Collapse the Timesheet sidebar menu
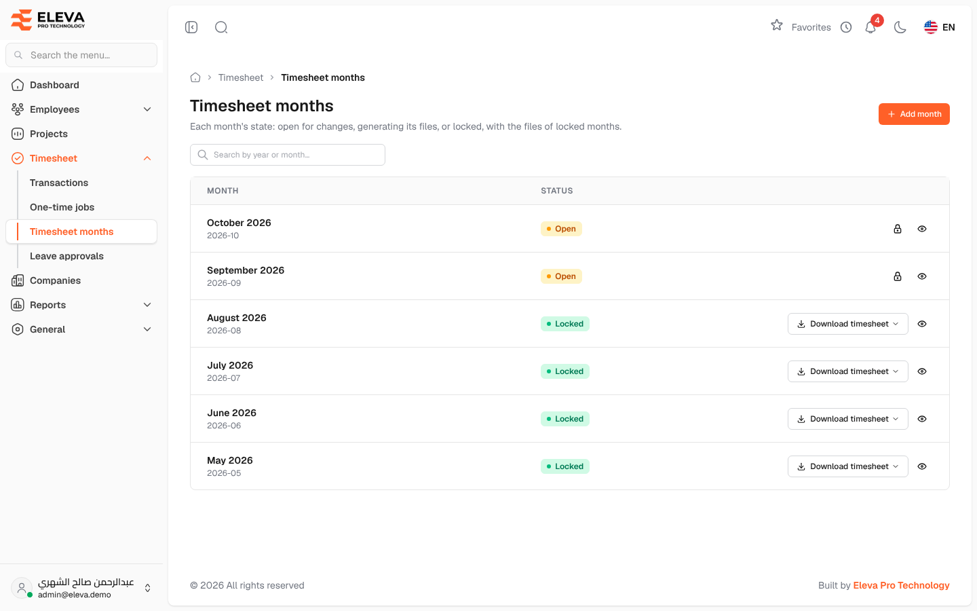The width and height of the screenshot is (977, 611). pyautogui.click(x=81, y=158)
